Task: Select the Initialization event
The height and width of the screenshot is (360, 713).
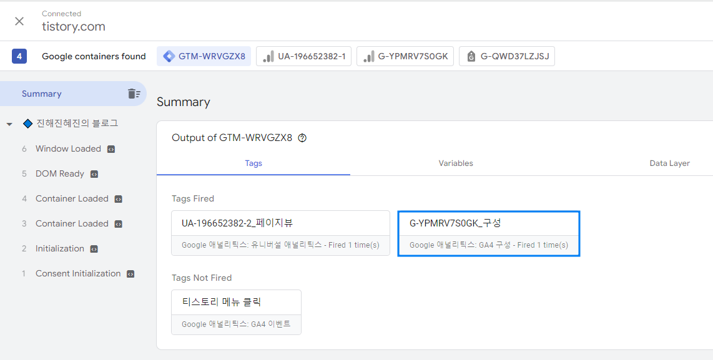Action: [59, 249]
